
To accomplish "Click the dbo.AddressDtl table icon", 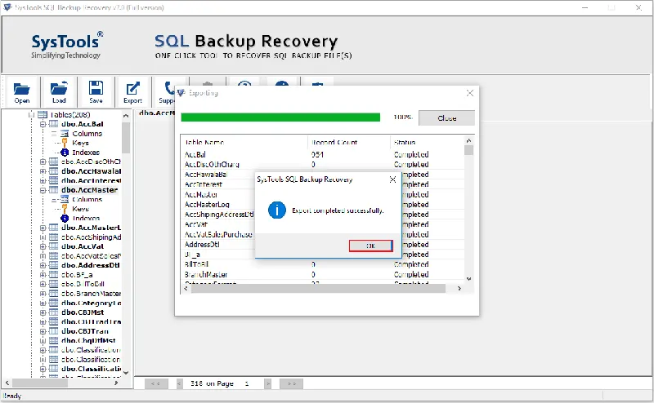I will click(x=53, y=265).
